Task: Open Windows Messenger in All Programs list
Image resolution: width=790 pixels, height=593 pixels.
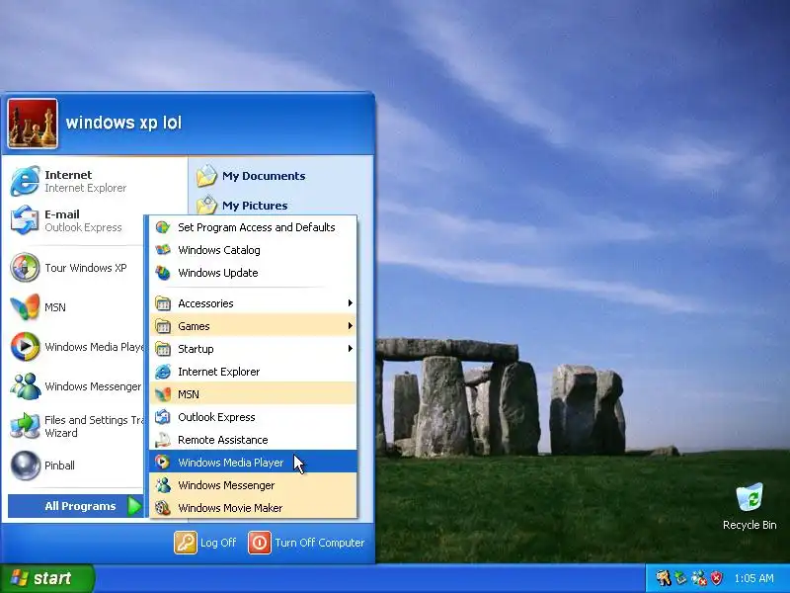Action: pyautogui.click(x=253, y=485)
